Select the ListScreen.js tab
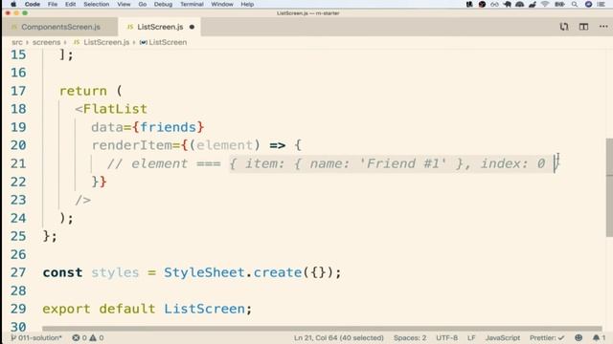 160,27
